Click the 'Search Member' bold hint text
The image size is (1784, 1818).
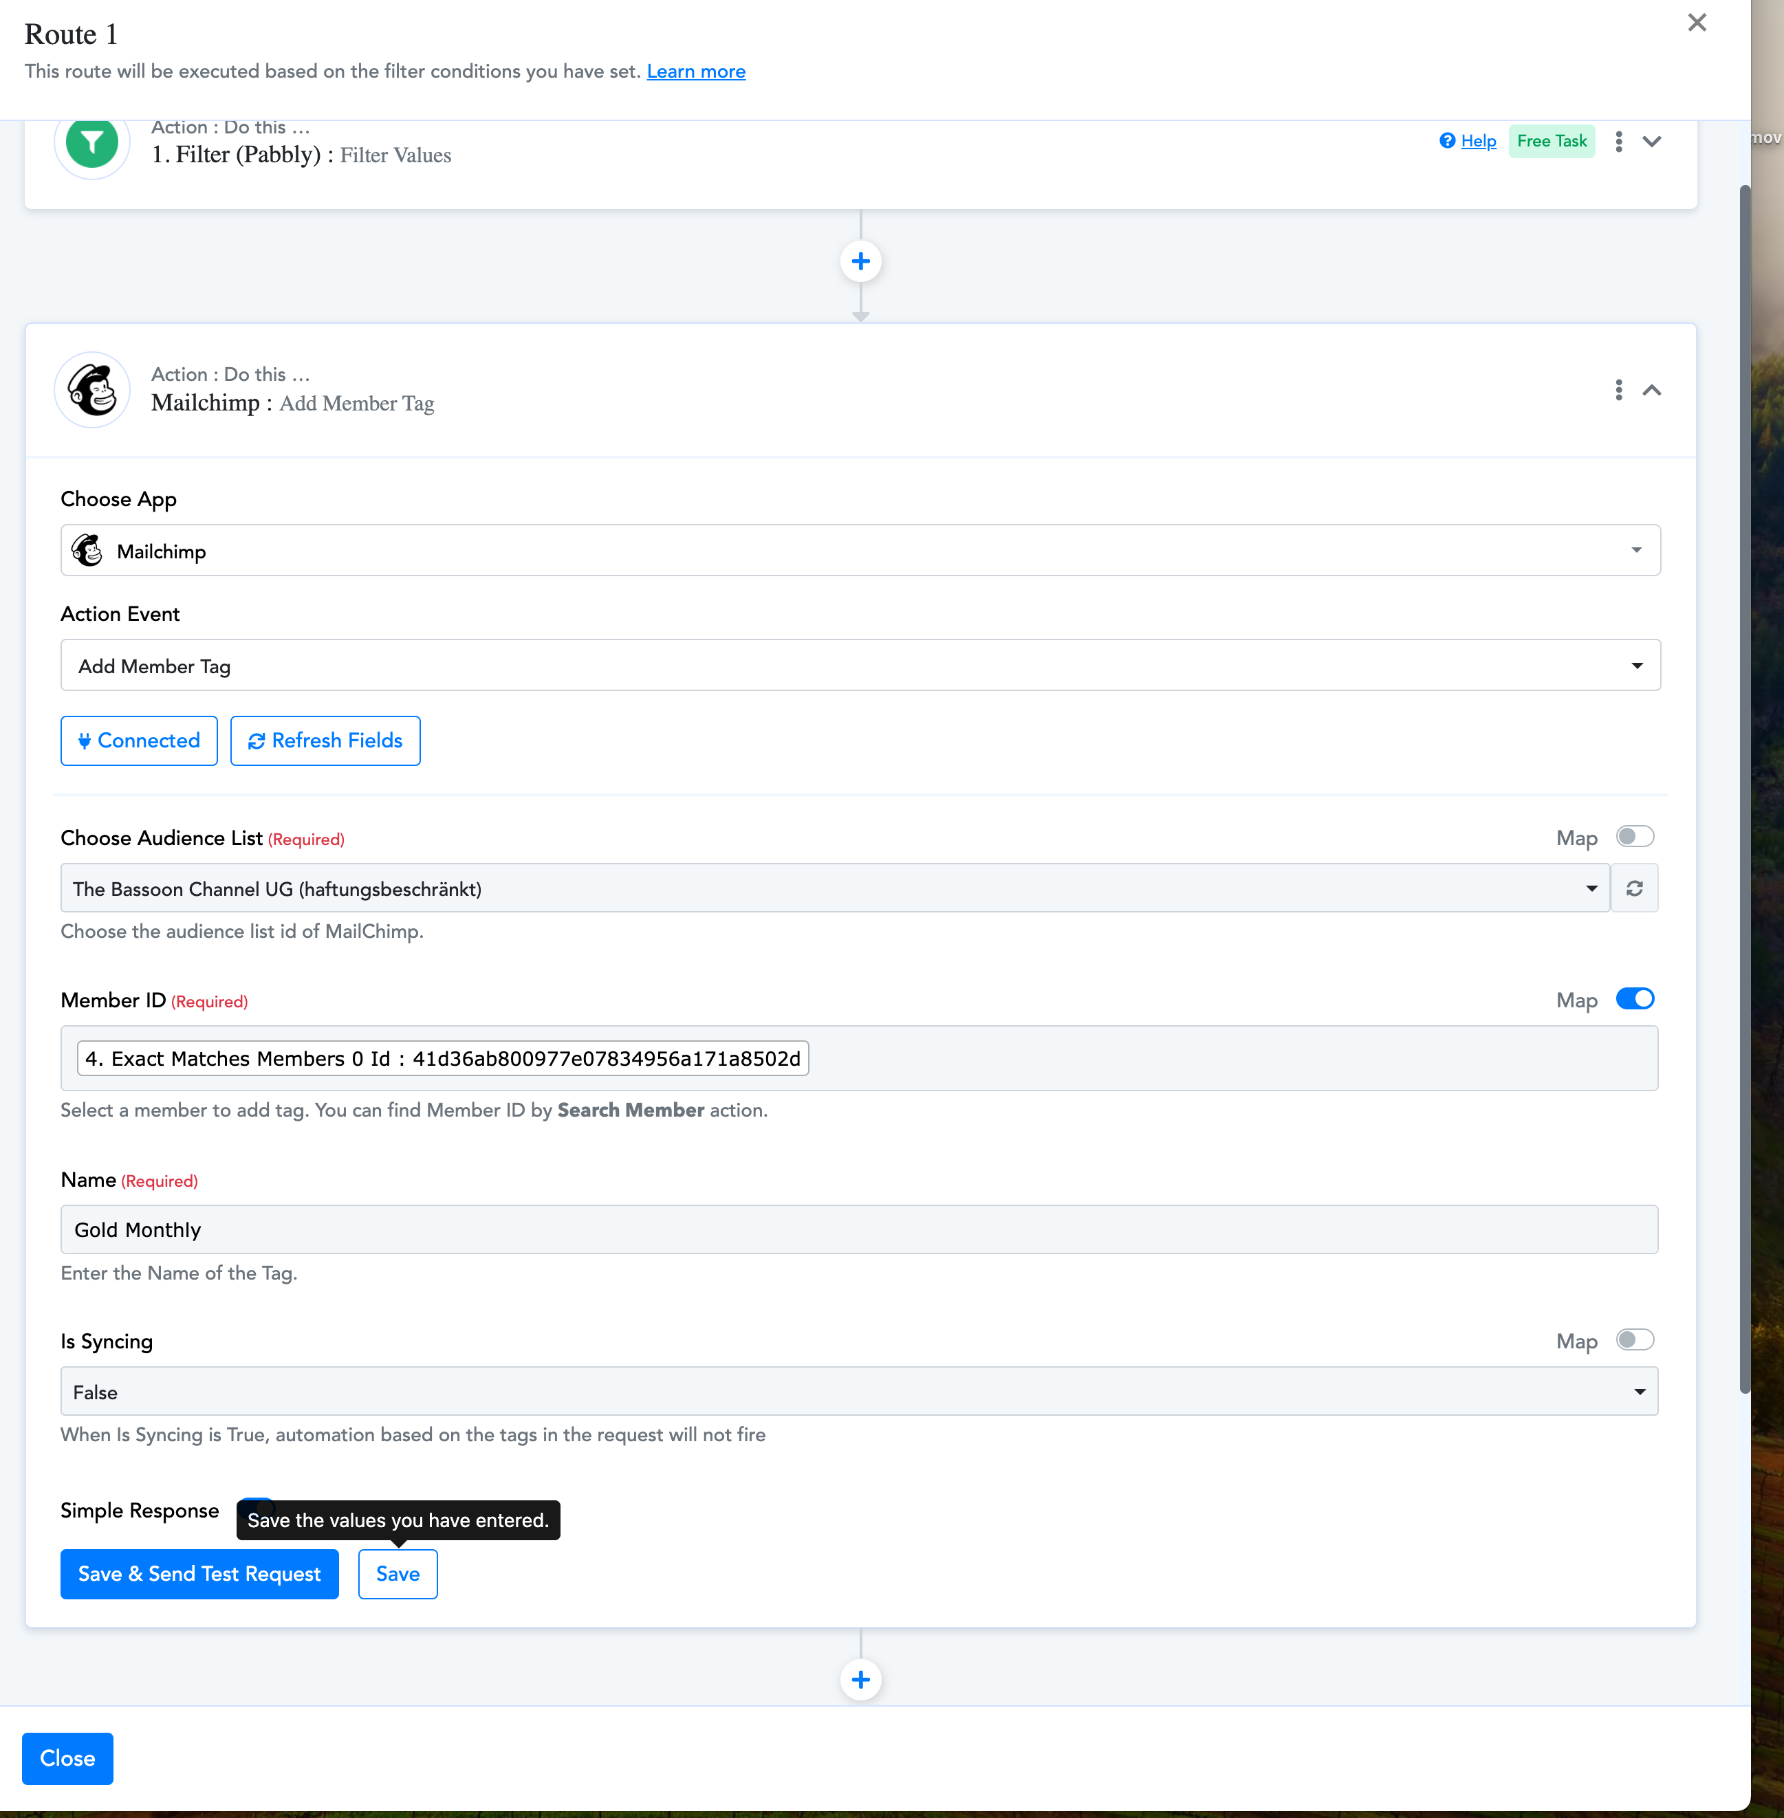[631, 1110]
